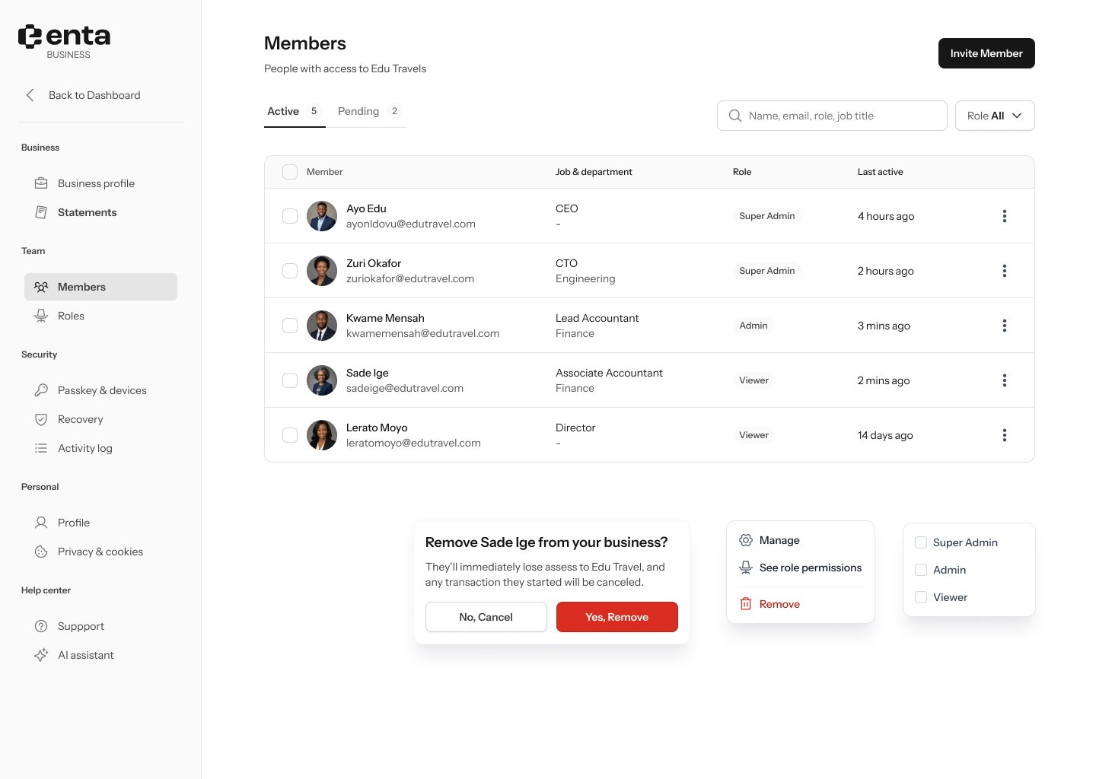Click the Job & department column header
This screenshot has height=779, width=1096.
tap(594, 172)
